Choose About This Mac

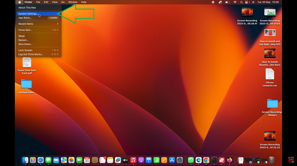pyautogui.click(x=27, y=7)
